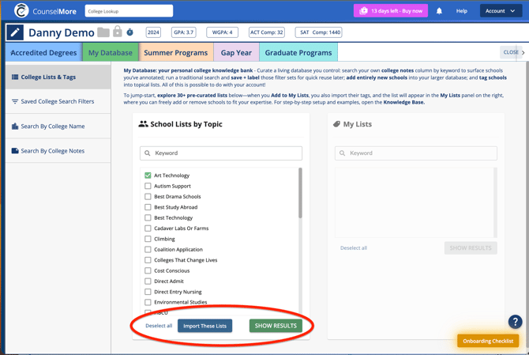The height and width of the screenshot is (355, 529).
Task: Click the Import These Lists button
Action: [x=204, y=326]
